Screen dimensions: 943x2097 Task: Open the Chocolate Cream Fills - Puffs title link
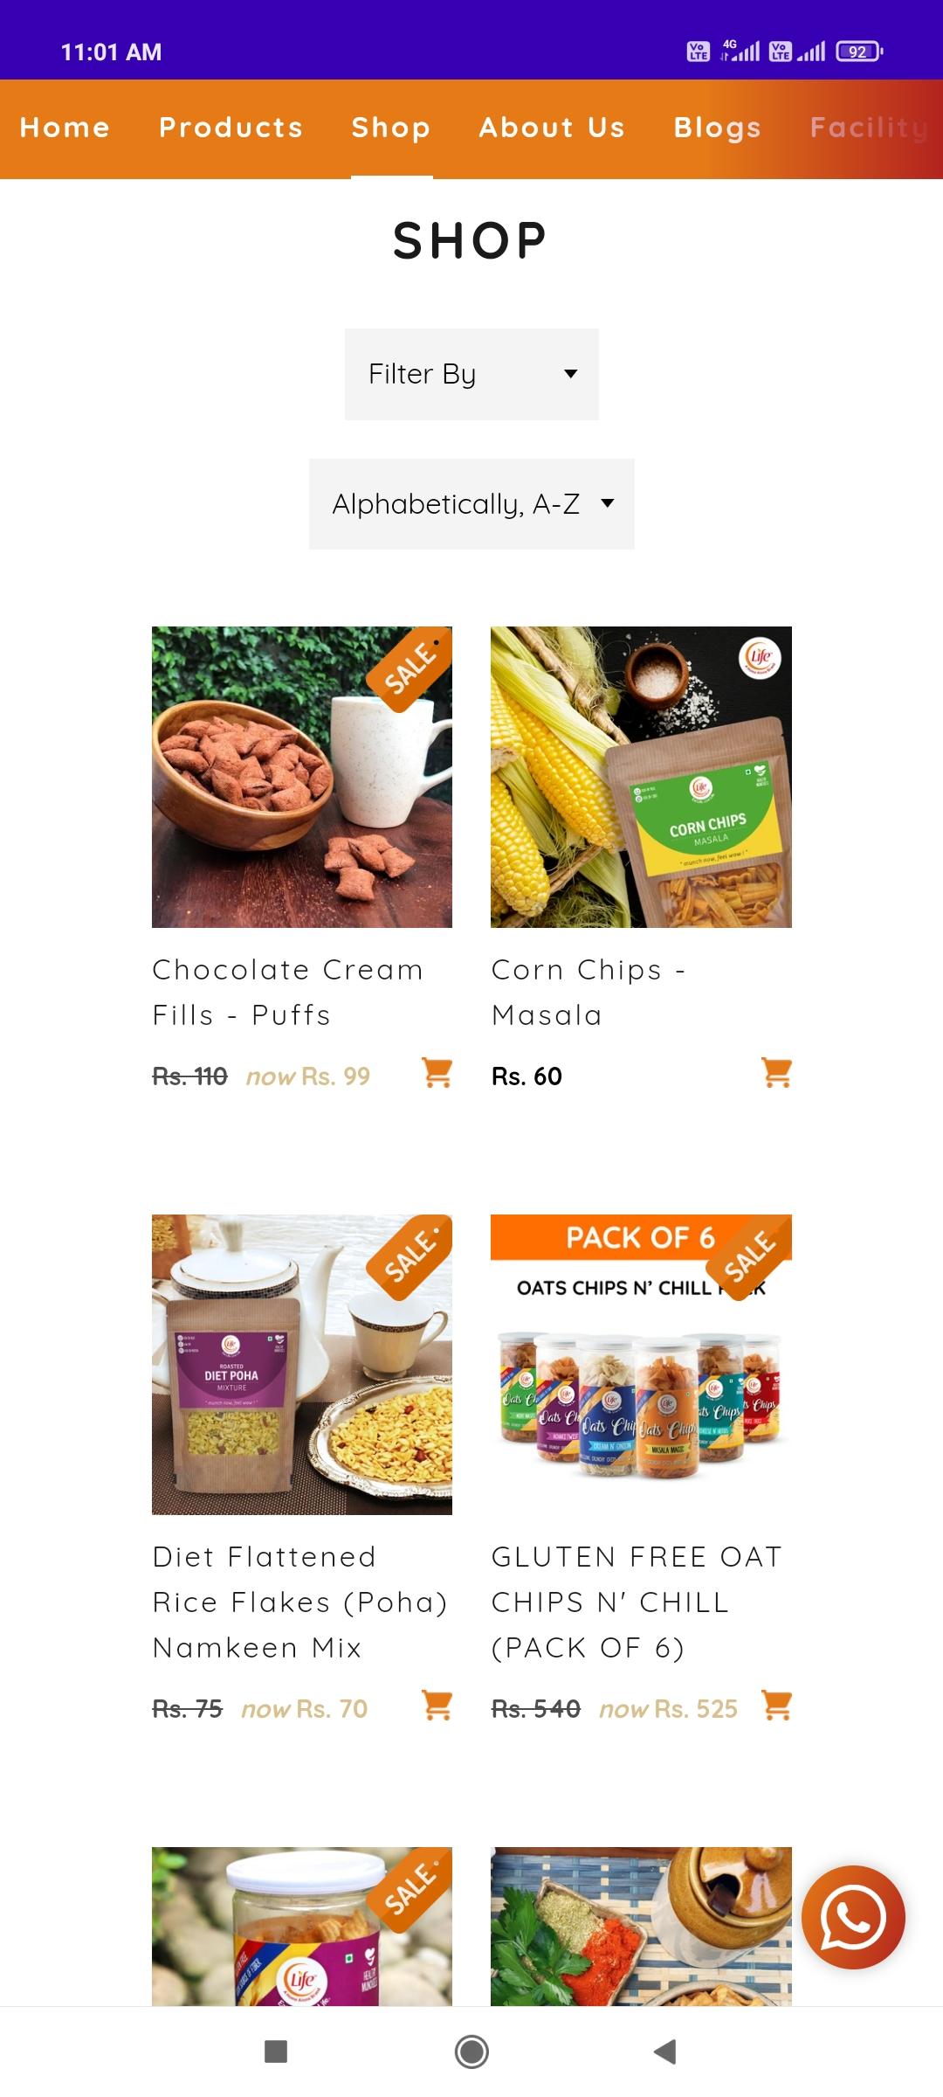tap(288, 993)
